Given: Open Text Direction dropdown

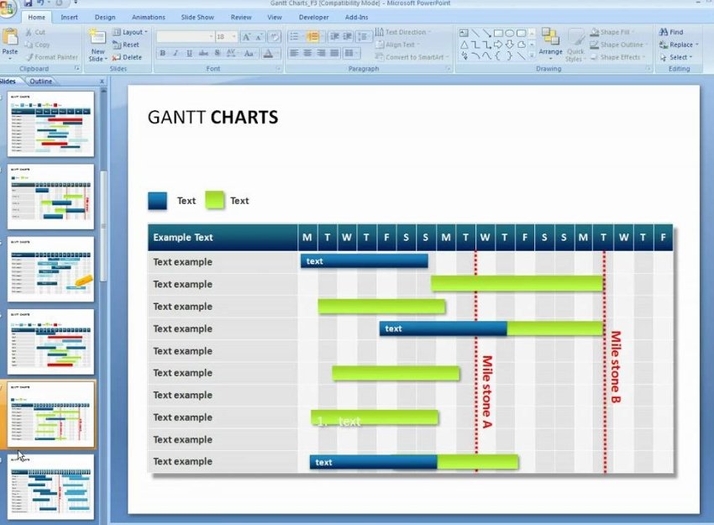Looking at the screenshot, I should point(402,32).
